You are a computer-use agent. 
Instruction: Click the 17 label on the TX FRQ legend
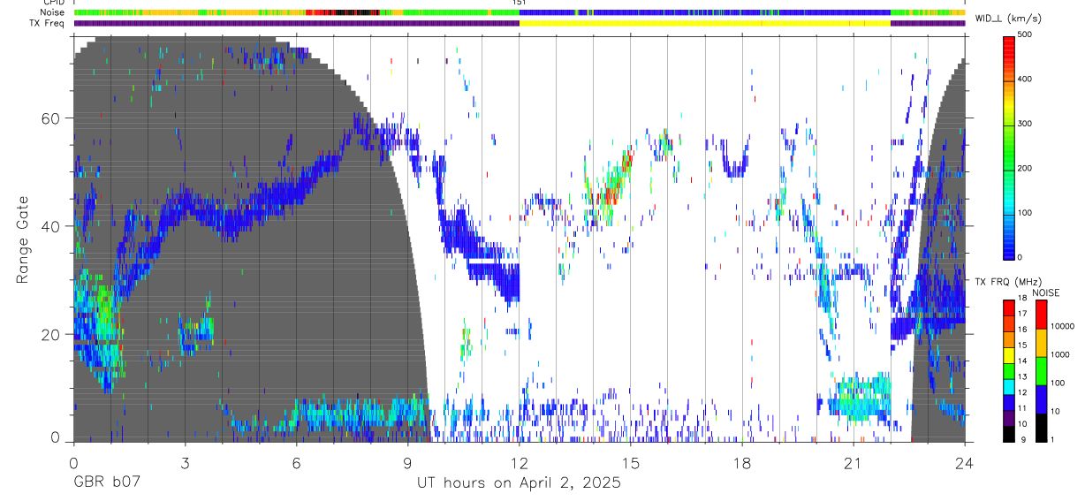[1021, 314]
